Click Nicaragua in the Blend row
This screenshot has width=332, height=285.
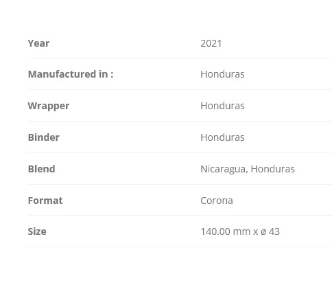(x=223, y=170)
